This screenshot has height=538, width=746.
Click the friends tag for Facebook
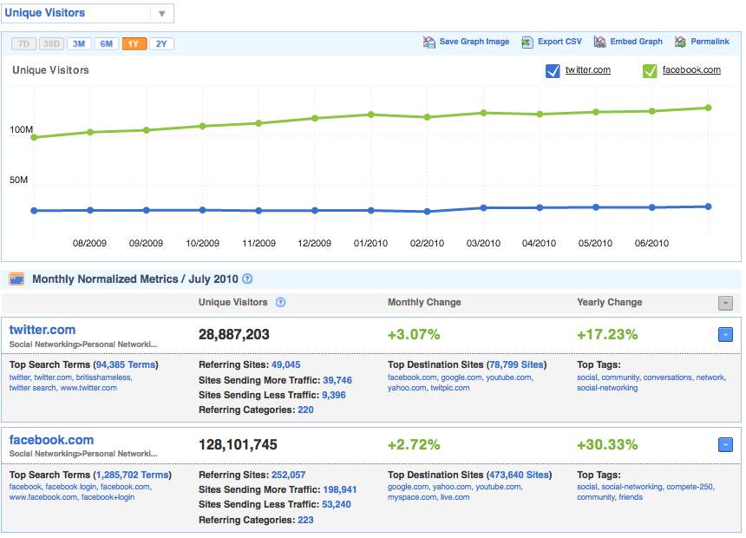click(x=631, y=497)
